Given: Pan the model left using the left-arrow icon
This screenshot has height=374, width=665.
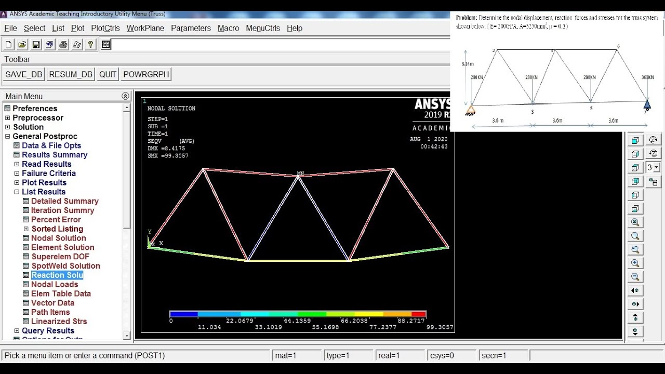Looking at the screenshot, I should pyautogui.click(x=635, y=290).
